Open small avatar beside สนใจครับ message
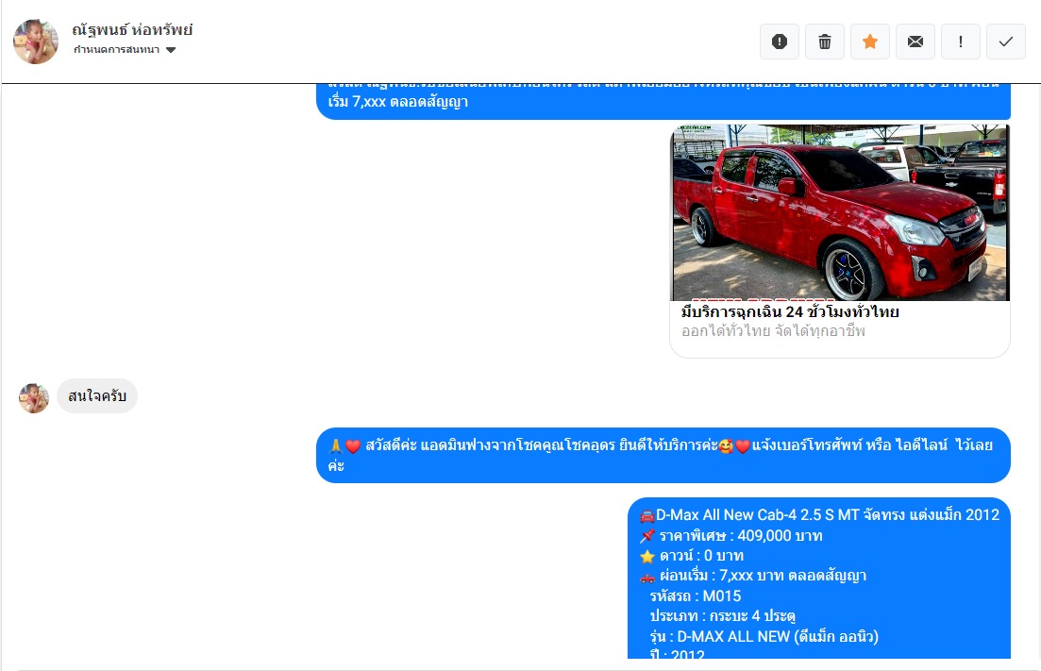 pos(34,398)
